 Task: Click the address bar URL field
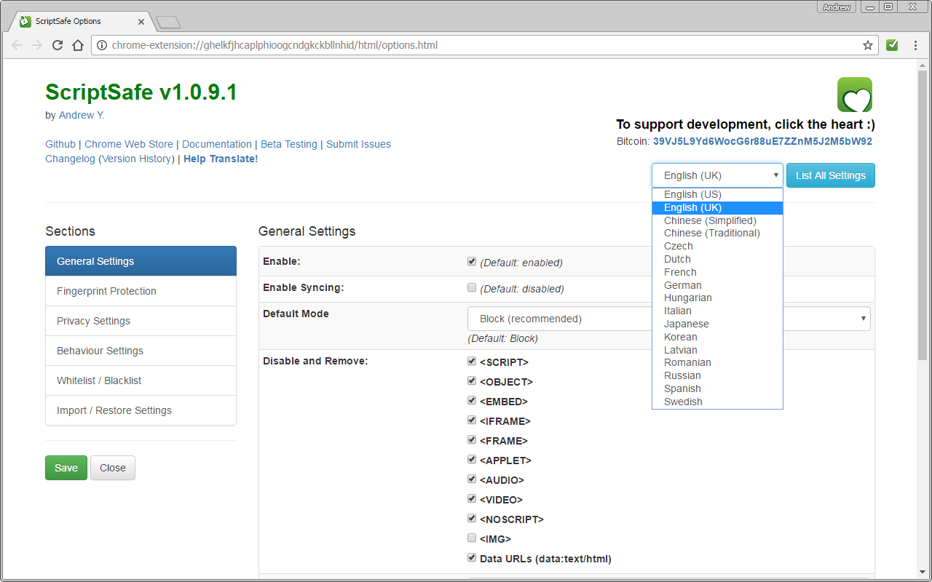tap(484, 45)
